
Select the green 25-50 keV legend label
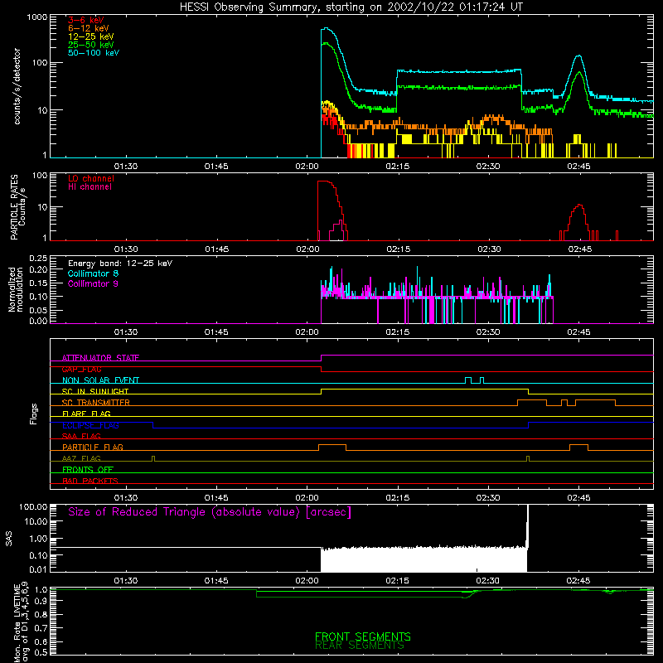point(91,45)
